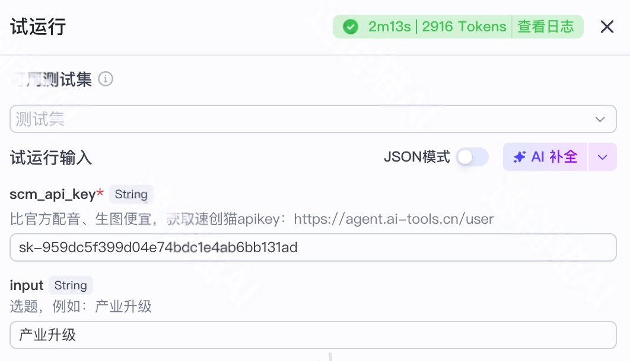The width and height of the screenshot is (630, 361).
Task: Click the String badge next to input label
Action: coord(71,285)
